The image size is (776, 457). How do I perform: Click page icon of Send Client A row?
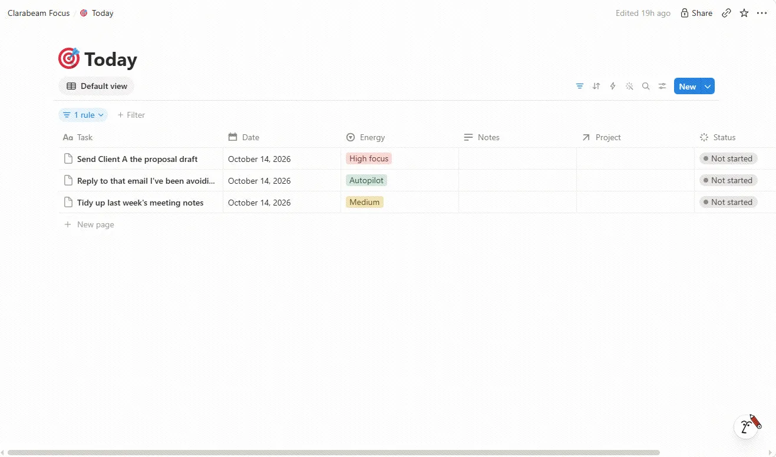[68, 159]
